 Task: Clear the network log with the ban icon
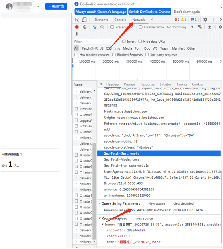85,27
